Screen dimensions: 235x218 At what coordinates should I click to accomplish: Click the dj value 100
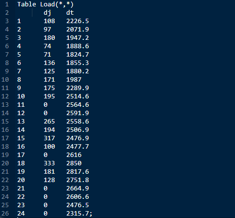(49, 147)
